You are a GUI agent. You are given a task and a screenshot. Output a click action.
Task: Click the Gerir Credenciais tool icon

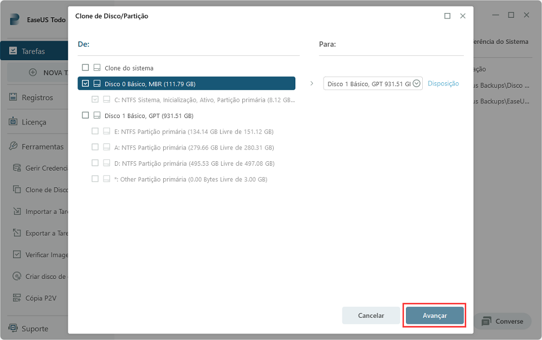(x=16, y=168)
